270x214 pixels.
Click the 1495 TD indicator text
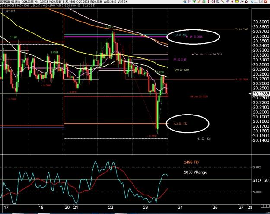pos(191,162)
